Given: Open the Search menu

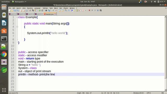Looking at the screenshot, I should [x=19, y=8].
